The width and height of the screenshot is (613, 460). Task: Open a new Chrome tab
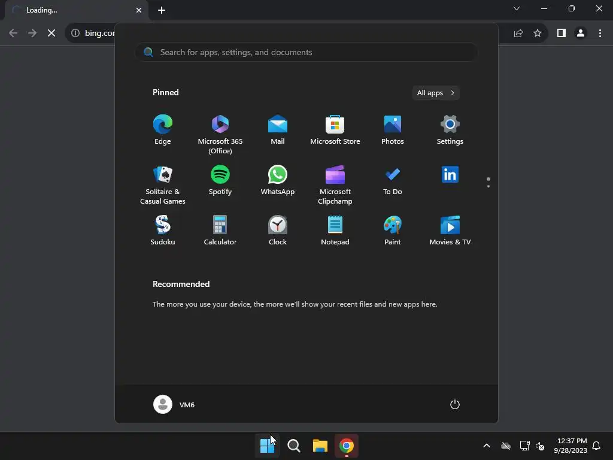[x=162, y=10]
